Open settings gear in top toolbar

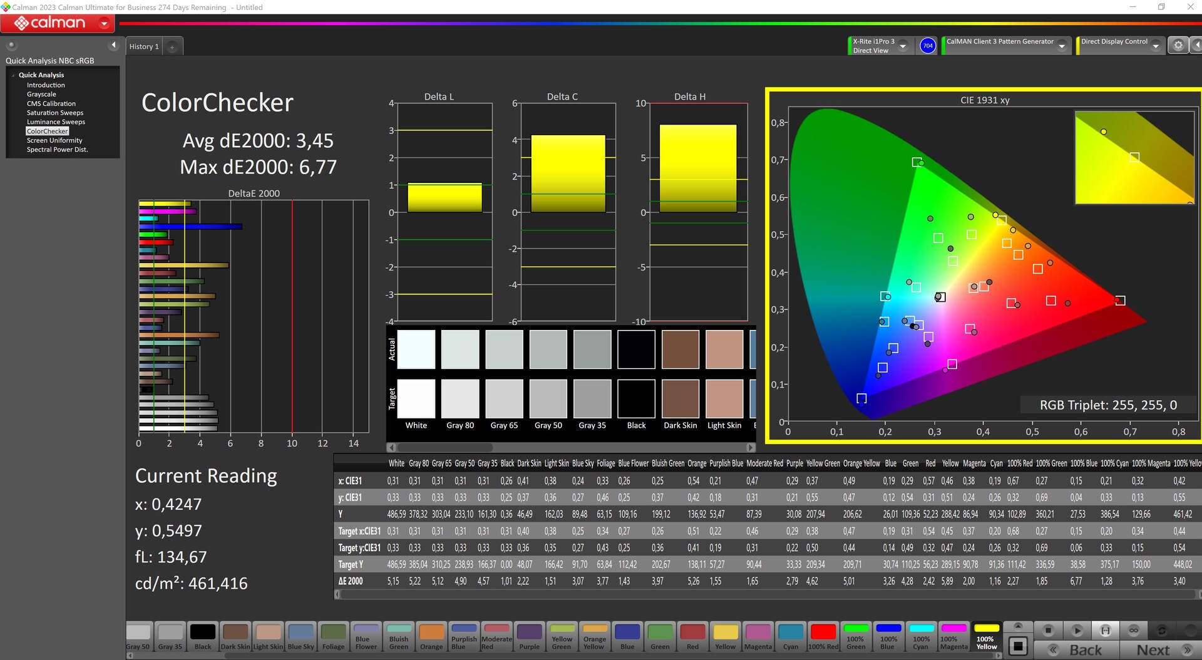pos(1178,46)
